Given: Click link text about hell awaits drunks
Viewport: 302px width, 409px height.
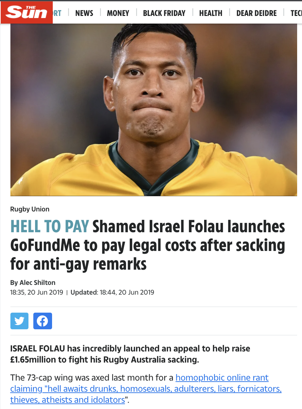Looking at the screenshot, I should pos(146,389).
